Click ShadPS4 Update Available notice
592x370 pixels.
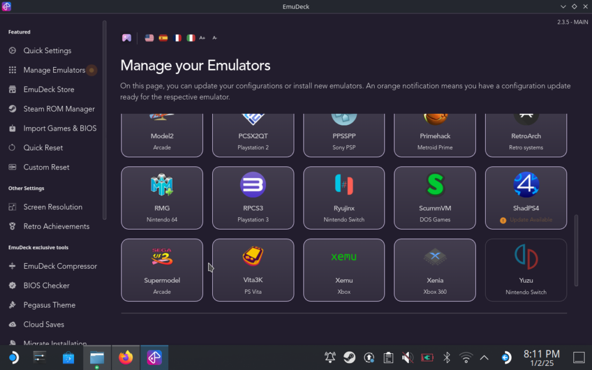pos(526,220)
